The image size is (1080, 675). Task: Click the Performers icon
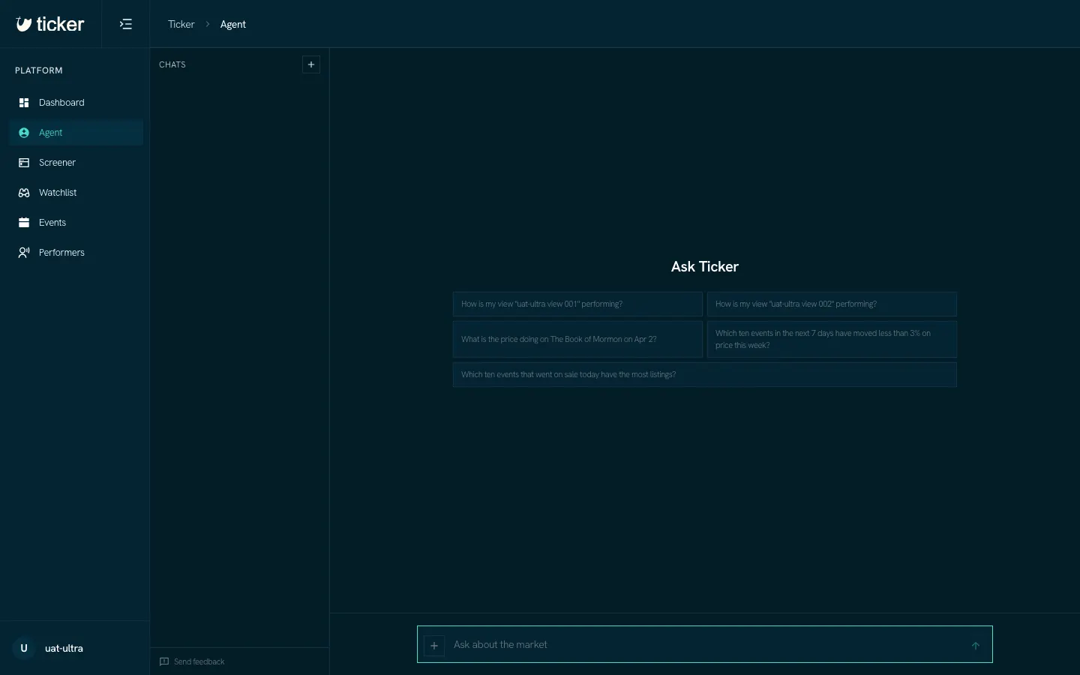(24, 253)
